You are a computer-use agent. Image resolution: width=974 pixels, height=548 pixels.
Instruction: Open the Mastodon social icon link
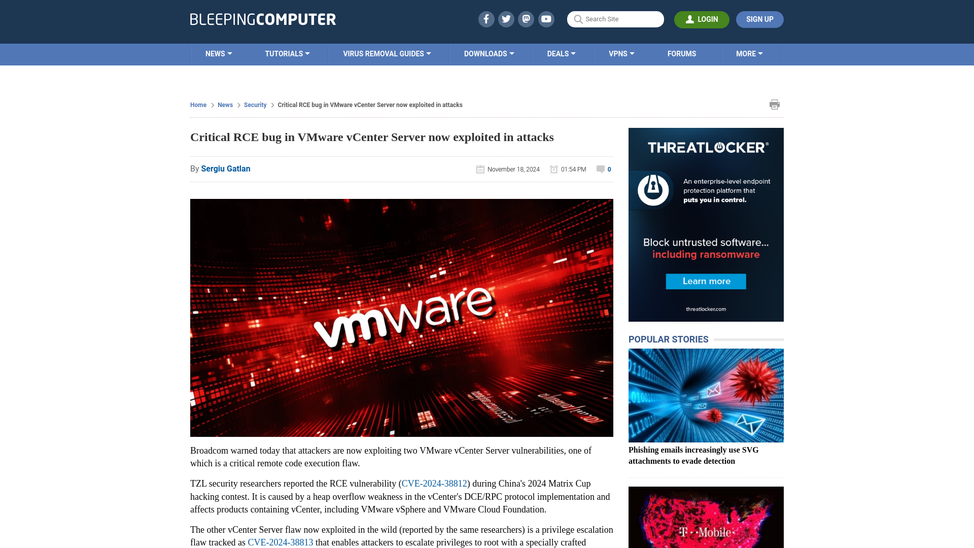tap(527, 19)
